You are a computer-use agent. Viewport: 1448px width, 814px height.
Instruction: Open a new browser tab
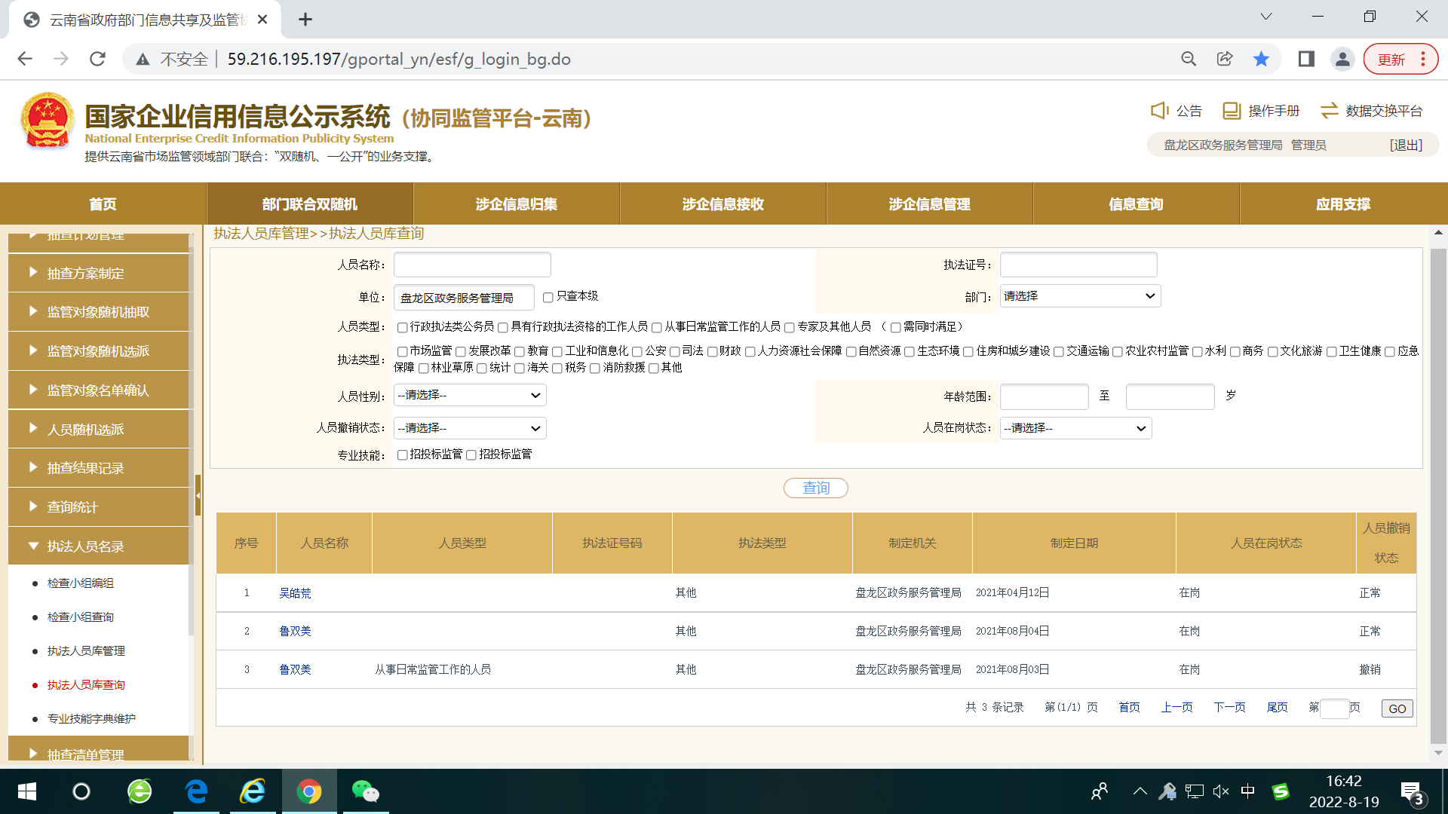[x=305, y=19]
